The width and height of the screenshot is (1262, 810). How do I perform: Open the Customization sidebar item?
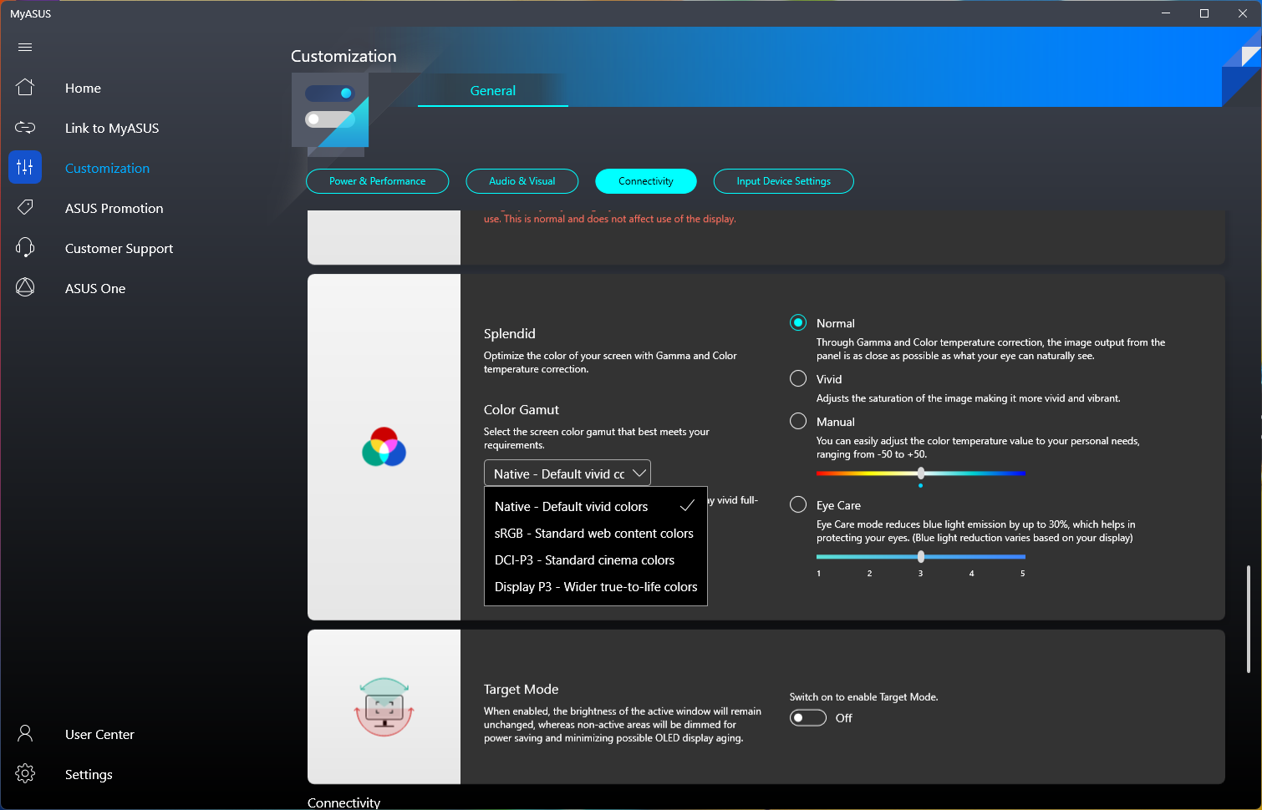click(107, 168)
